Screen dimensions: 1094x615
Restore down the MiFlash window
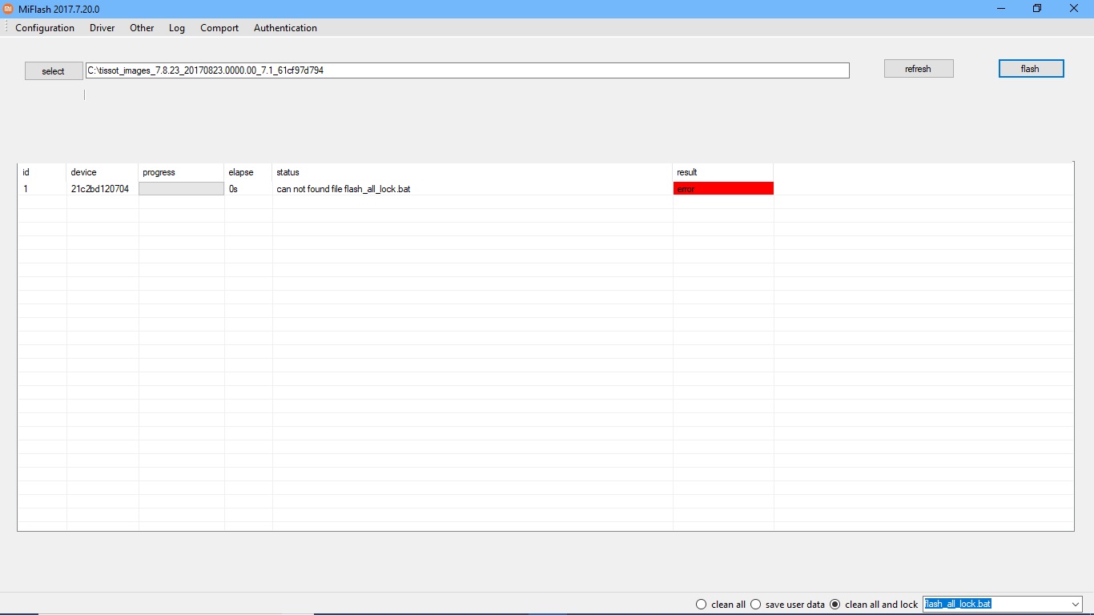click(1037, 9)
